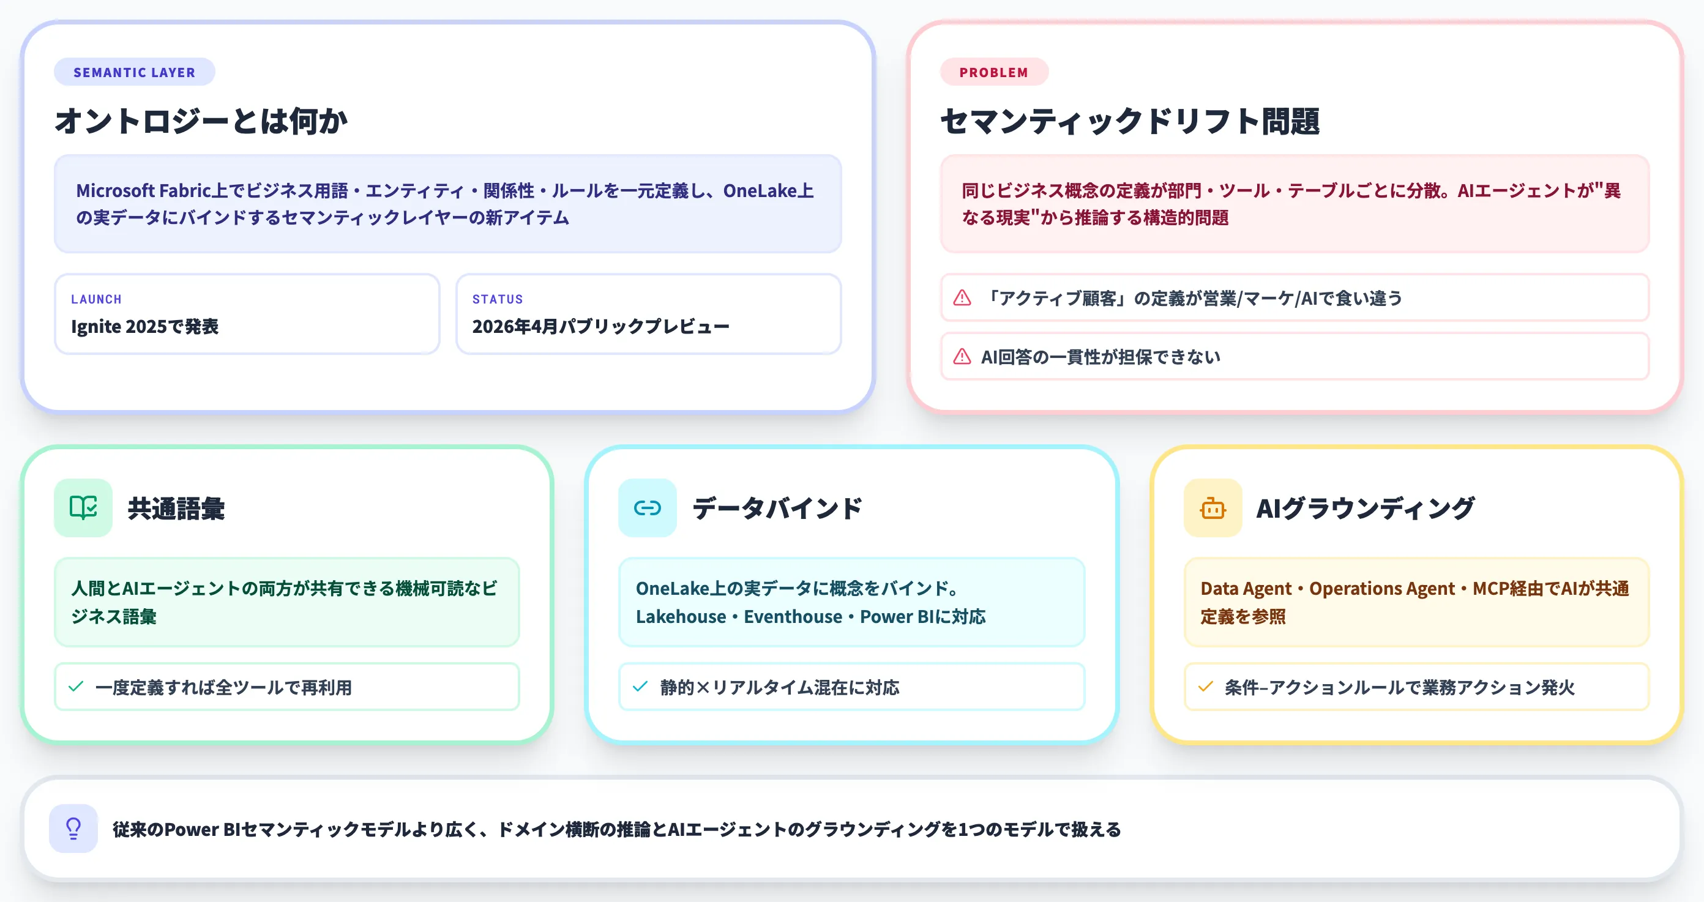Click the STATUS card showing 2026年4月パブリックプレビュー
1704x902 pixels.
(x=648, y=314)
